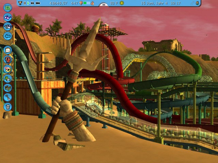Open terrain tools shovel icon
218x163 pixels.
tap(7, 97)
